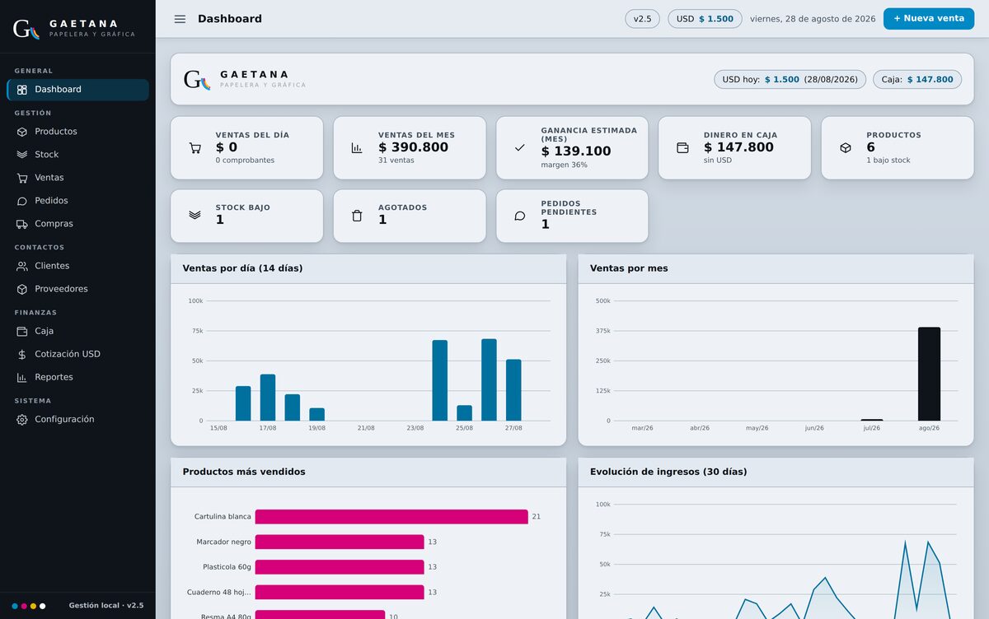Open Cotización USD page

(x=77, y=354)
